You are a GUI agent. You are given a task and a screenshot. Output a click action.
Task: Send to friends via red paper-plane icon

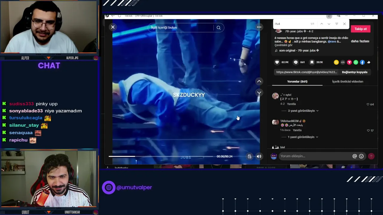click(x=349, y=62)
